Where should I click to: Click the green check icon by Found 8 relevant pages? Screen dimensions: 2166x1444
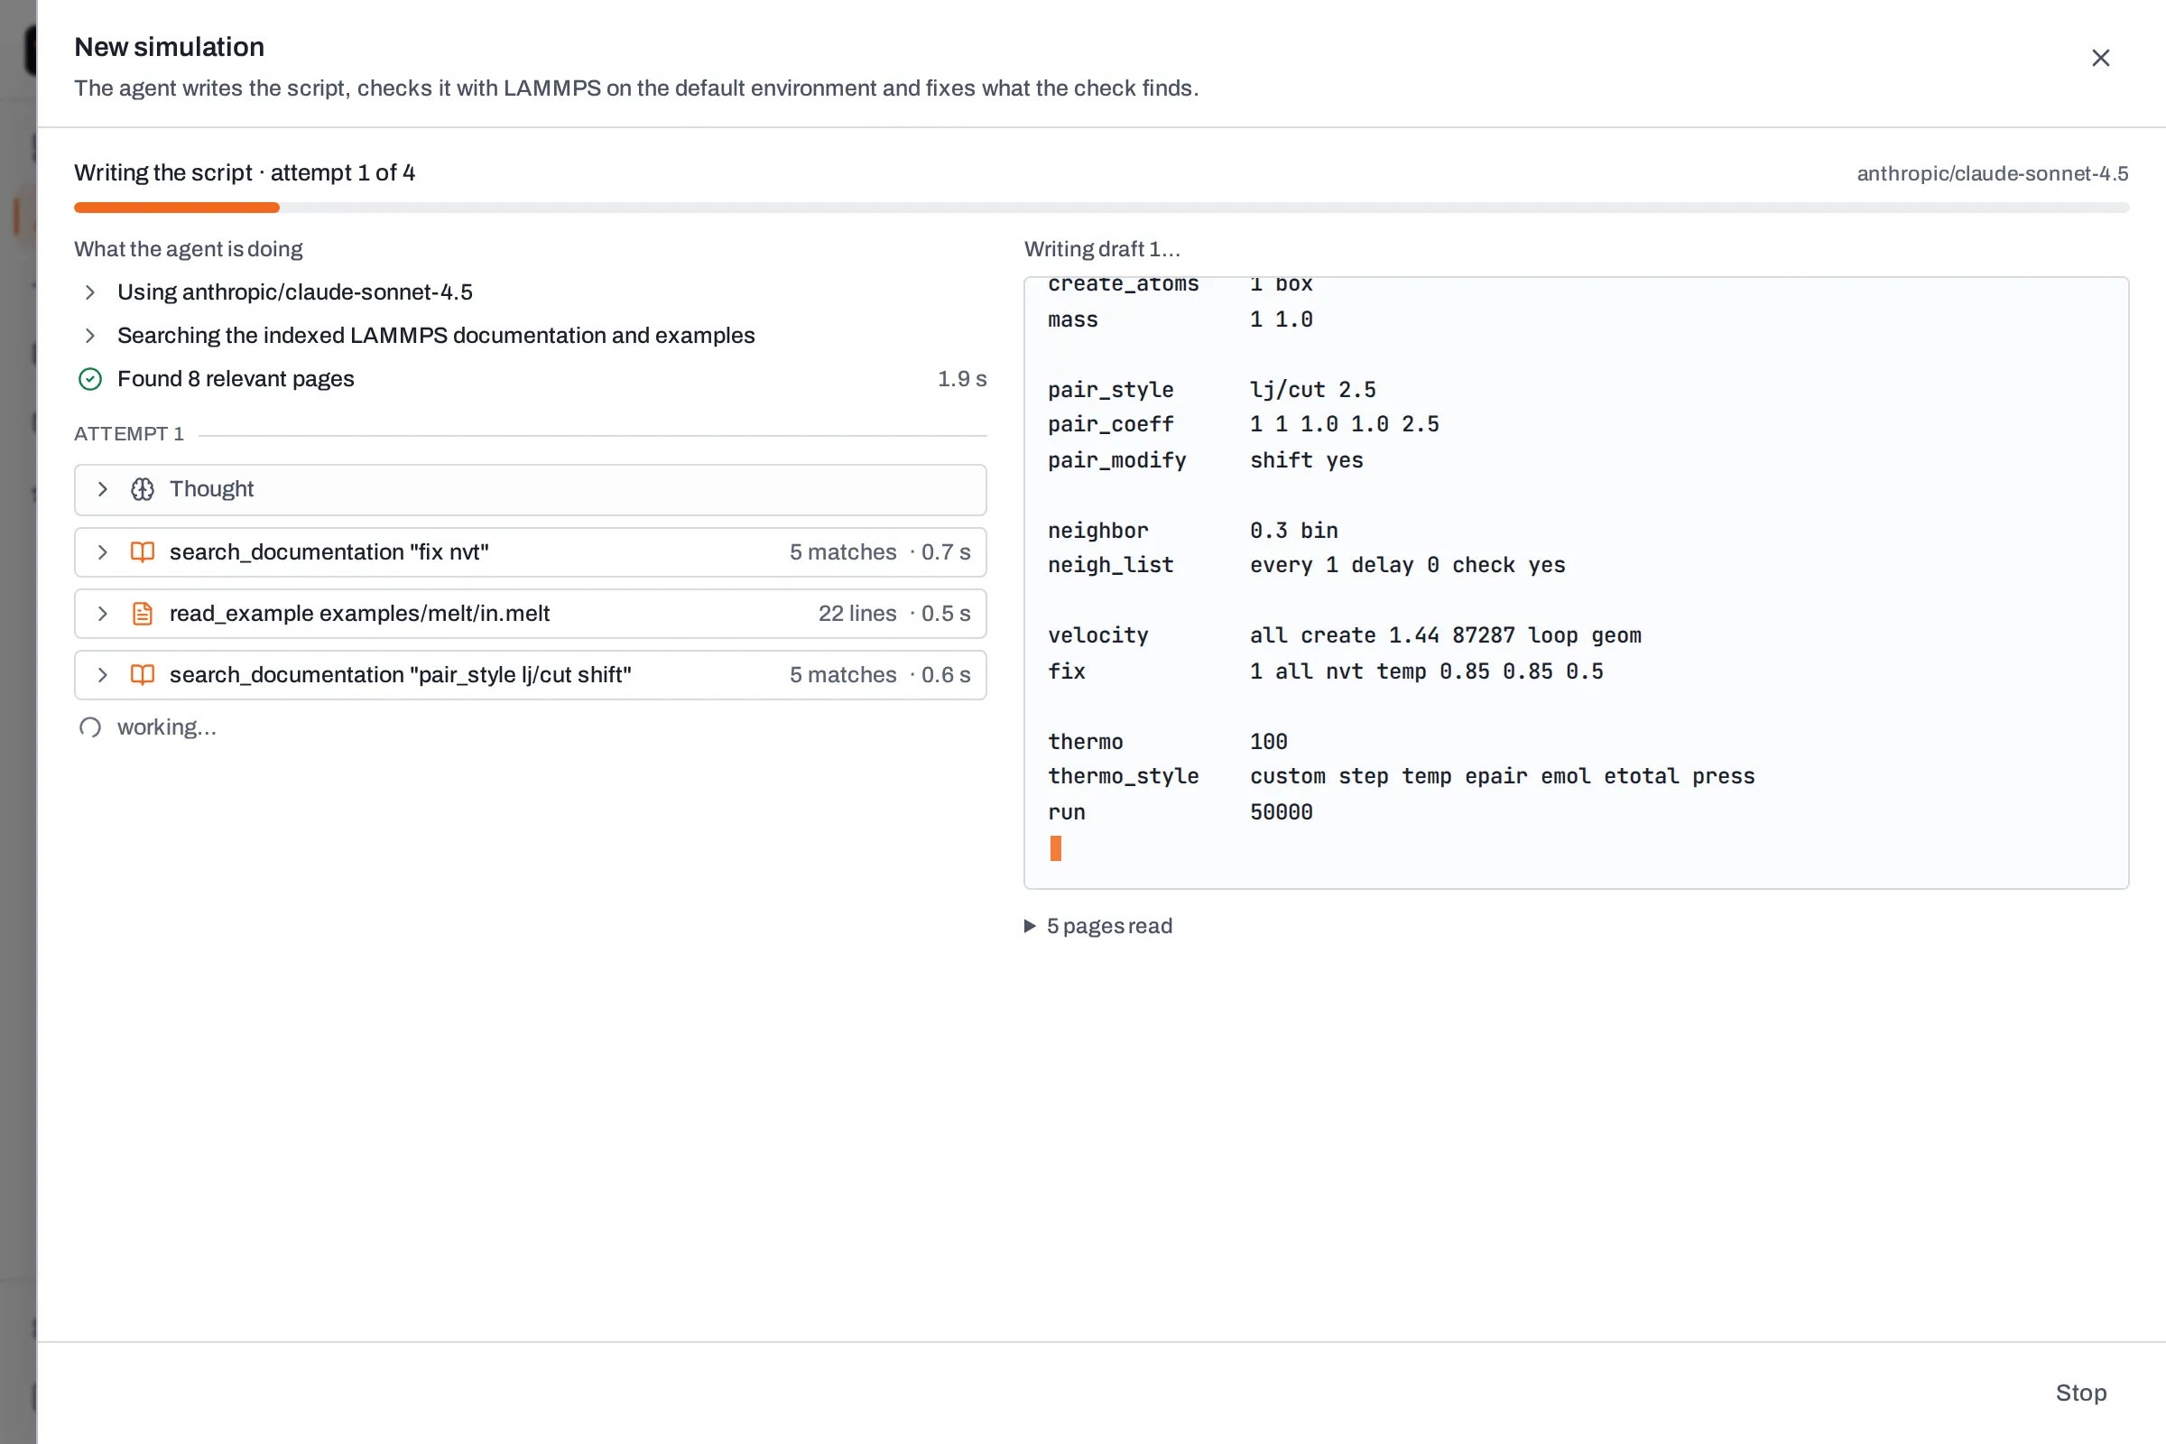click(90, 378)
